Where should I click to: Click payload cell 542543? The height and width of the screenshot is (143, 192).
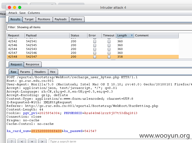coord(31,49)
